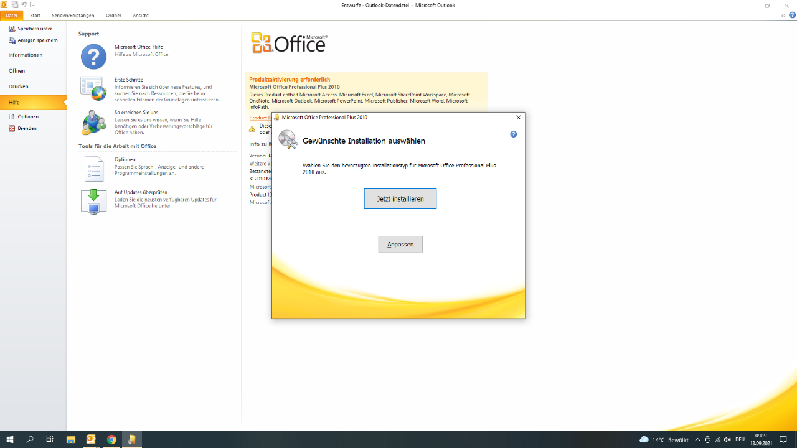Click the Office setup taskbar icon

pyautogui.click(x=132, y=439)
